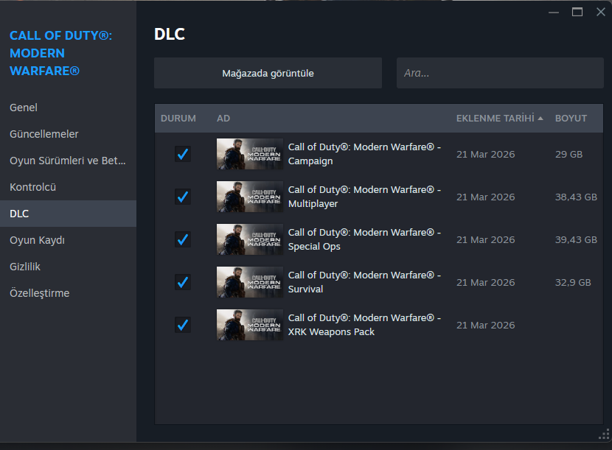Click the sort arrow beside EKLENME TARİHİ
The image size is (612, 450).
point(540,118)
